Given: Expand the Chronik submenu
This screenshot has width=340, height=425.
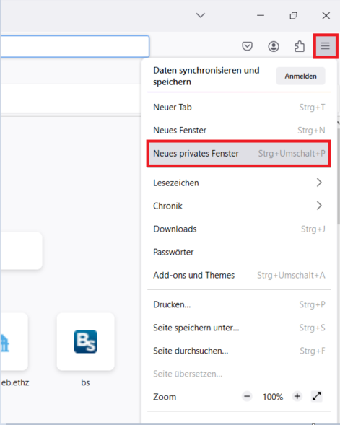Looking at the screenshot, I should pos(239,206).
